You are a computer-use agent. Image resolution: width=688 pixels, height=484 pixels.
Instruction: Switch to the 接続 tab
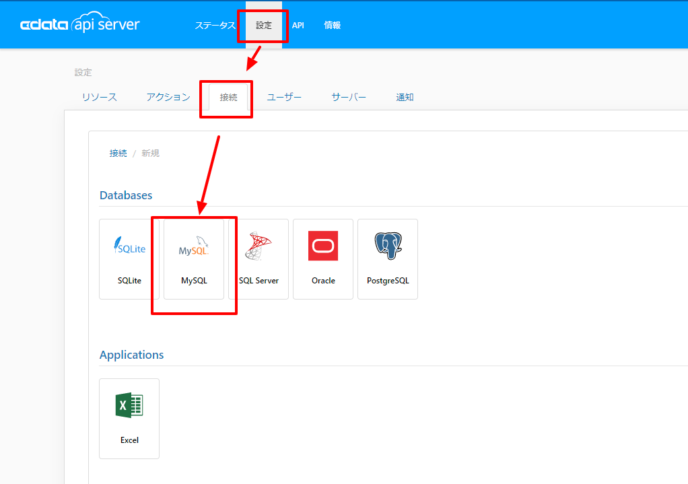pyautogui.click(x=228, y=97)
